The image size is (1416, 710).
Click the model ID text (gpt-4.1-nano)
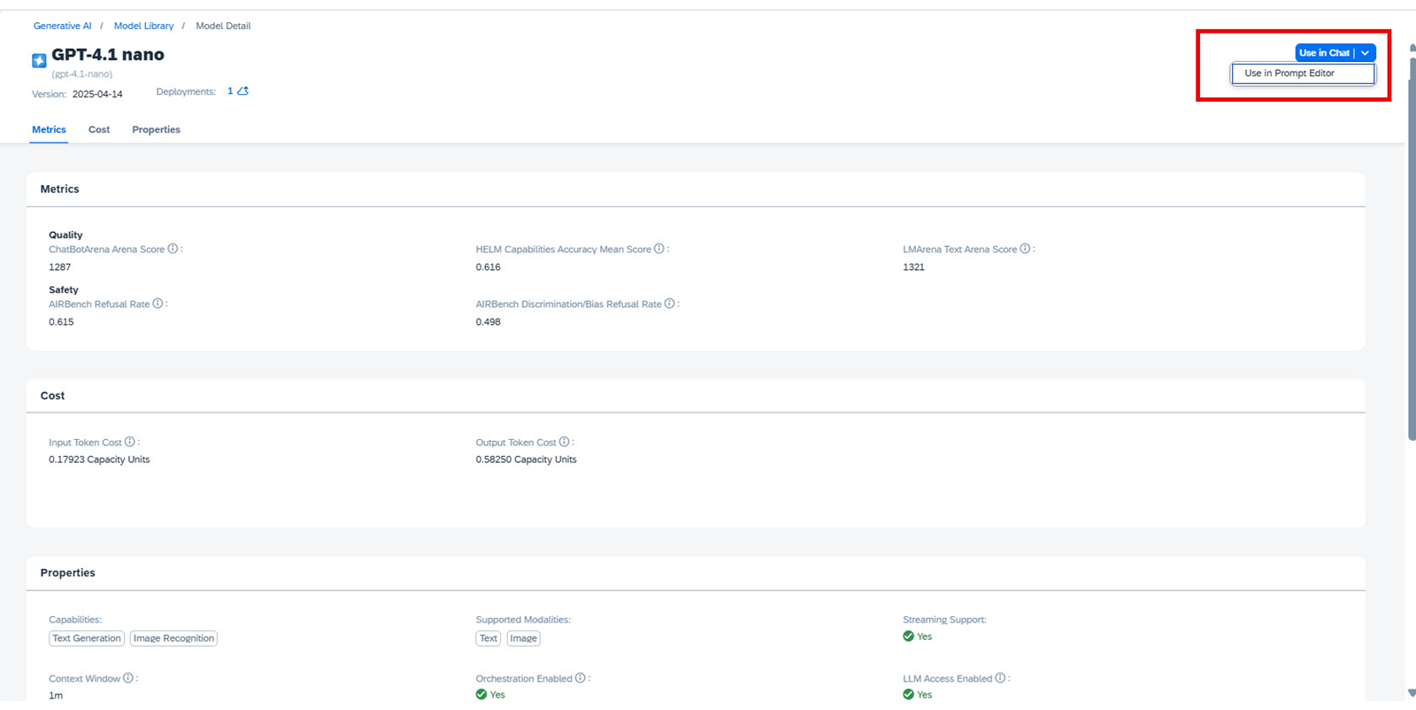tap(82, 74)
